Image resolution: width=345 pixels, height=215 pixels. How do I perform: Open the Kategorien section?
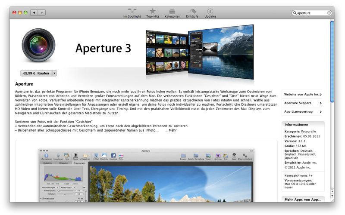click(172, 13)
